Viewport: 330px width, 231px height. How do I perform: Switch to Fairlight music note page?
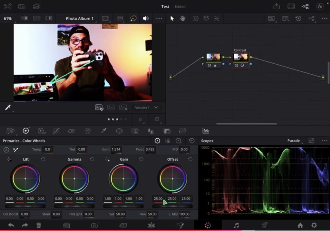tap(236, 225)
